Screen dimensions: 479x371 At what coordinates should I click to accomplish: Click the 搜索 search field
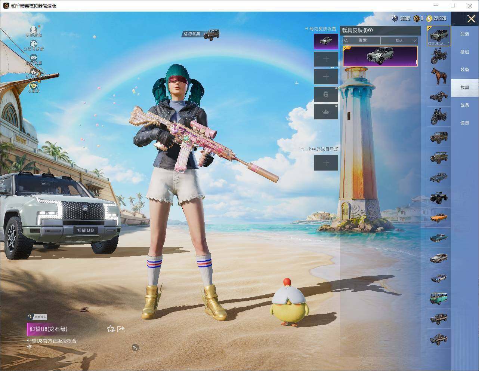pyautogui.click(x=362, y=40)
